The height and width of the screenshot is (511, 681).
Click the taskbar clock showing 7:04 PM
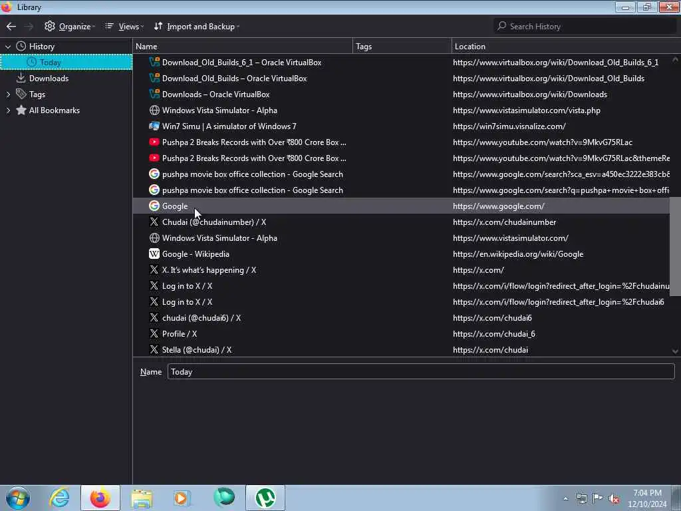click(x=647, y=498)
